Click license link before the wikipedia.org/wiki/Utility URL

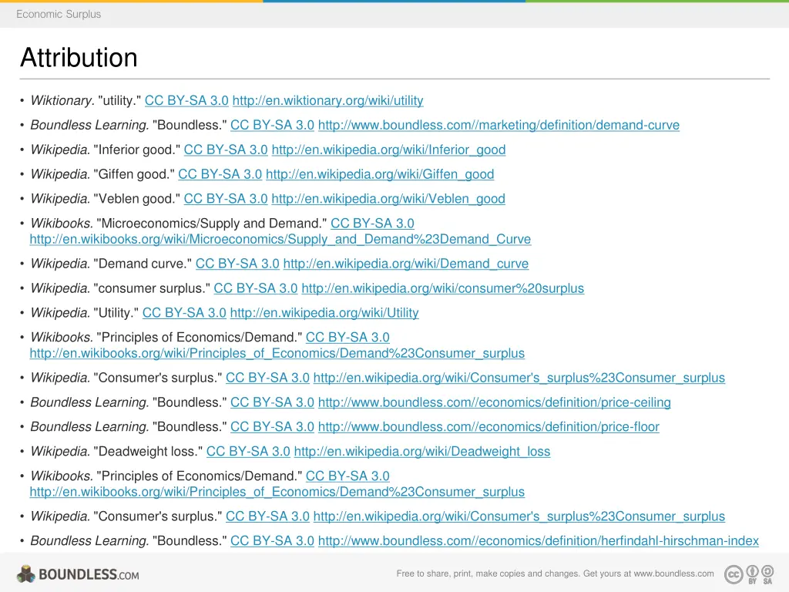pos(184,313)
